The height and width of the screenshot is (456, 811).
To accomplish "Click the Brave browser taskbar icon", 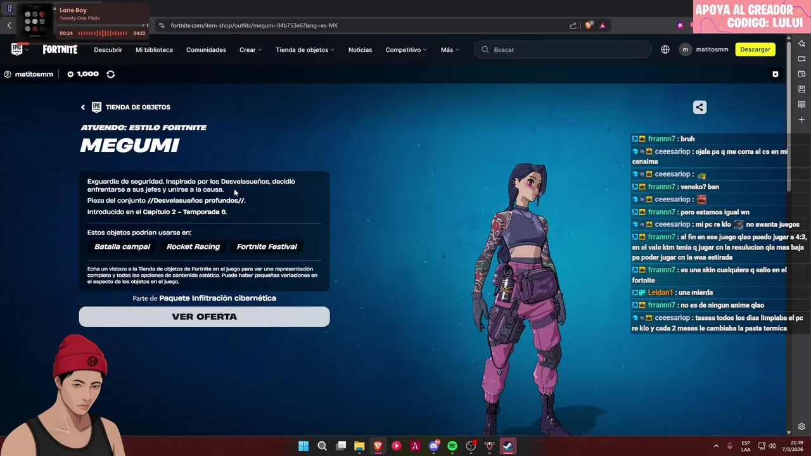I will tap(378, 446).
